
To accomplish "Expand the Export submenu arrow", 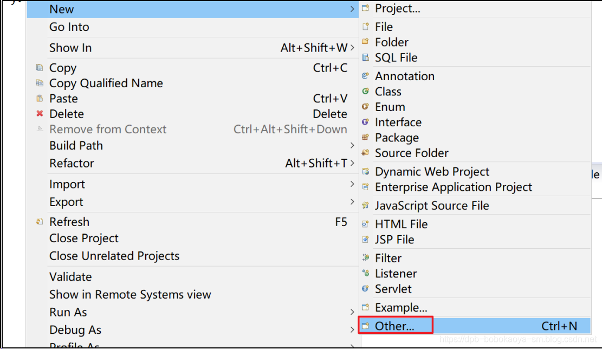I will [352, 202].
